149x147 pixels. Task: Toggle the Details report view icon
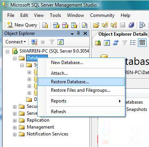142,43
